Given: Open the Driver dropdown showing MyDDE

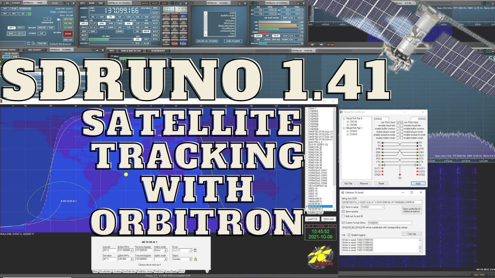Looking at the screenshot, I should [190, 250].
